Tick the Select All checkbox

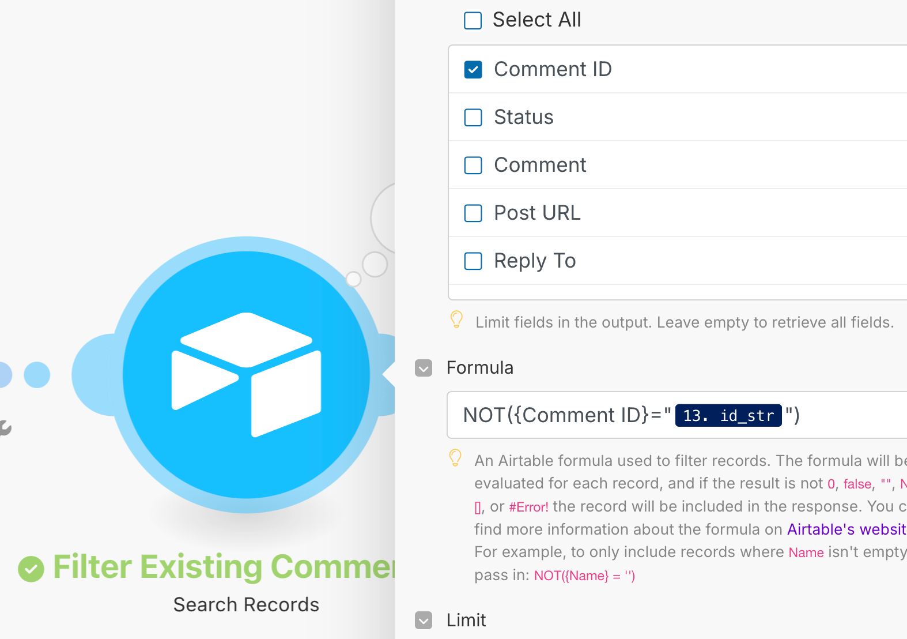pos(473,20)
